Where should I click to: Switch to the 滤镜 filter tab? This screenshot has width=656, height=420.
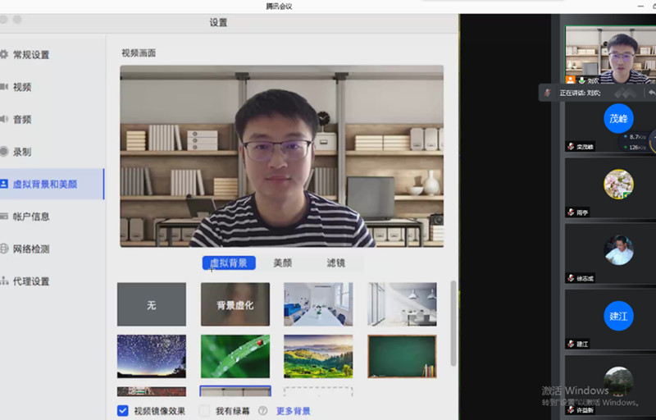[x=335, y=263]
